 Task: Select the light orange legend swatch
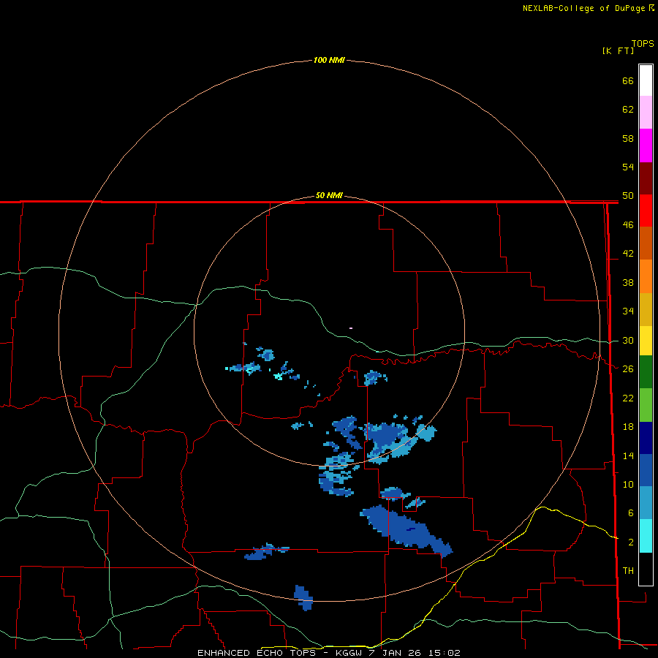pyautogui.click(x=646, y=276)
